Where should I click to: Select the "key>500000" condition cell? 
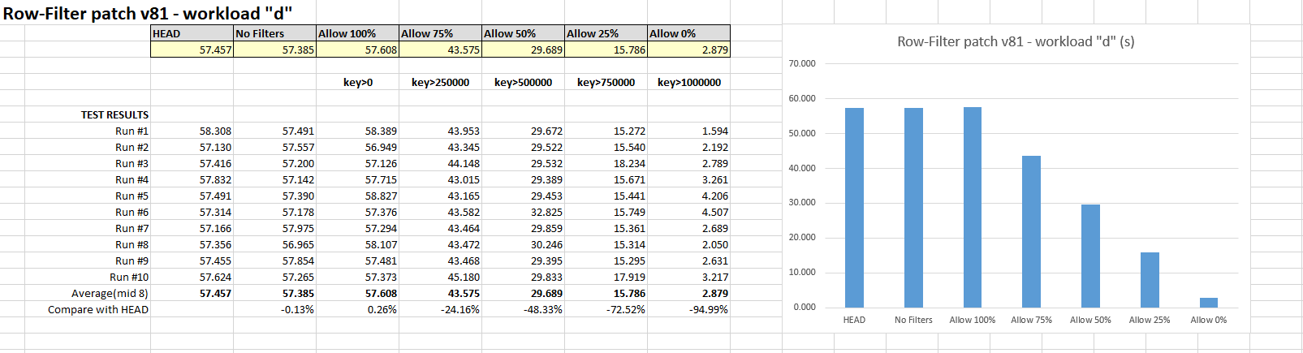pos(524,82)
